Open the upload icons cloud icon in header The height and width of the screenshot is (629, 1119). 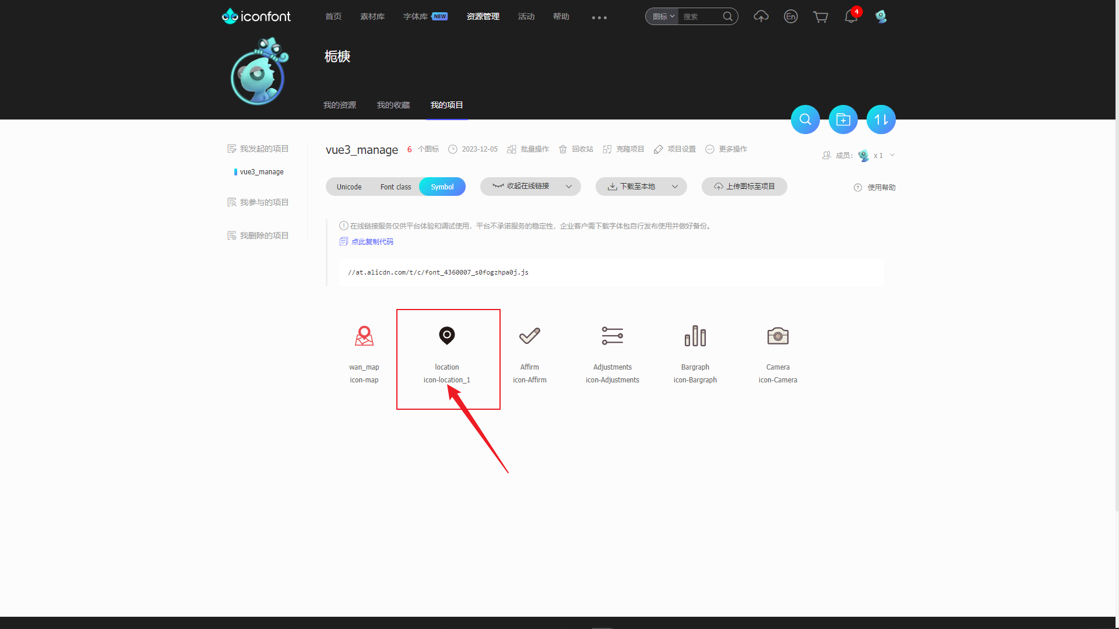tap(761, 16)
